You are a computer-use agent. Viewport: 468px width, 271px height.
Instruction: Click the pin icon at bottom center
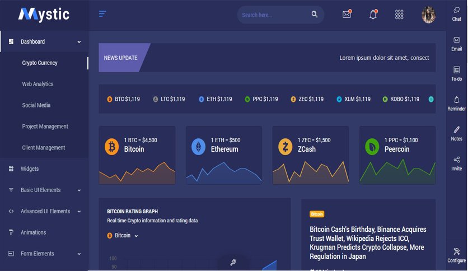point(233,262)
